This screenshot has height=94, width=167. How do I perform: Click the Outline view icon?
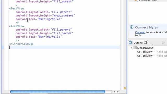click(x=131, y=43)
